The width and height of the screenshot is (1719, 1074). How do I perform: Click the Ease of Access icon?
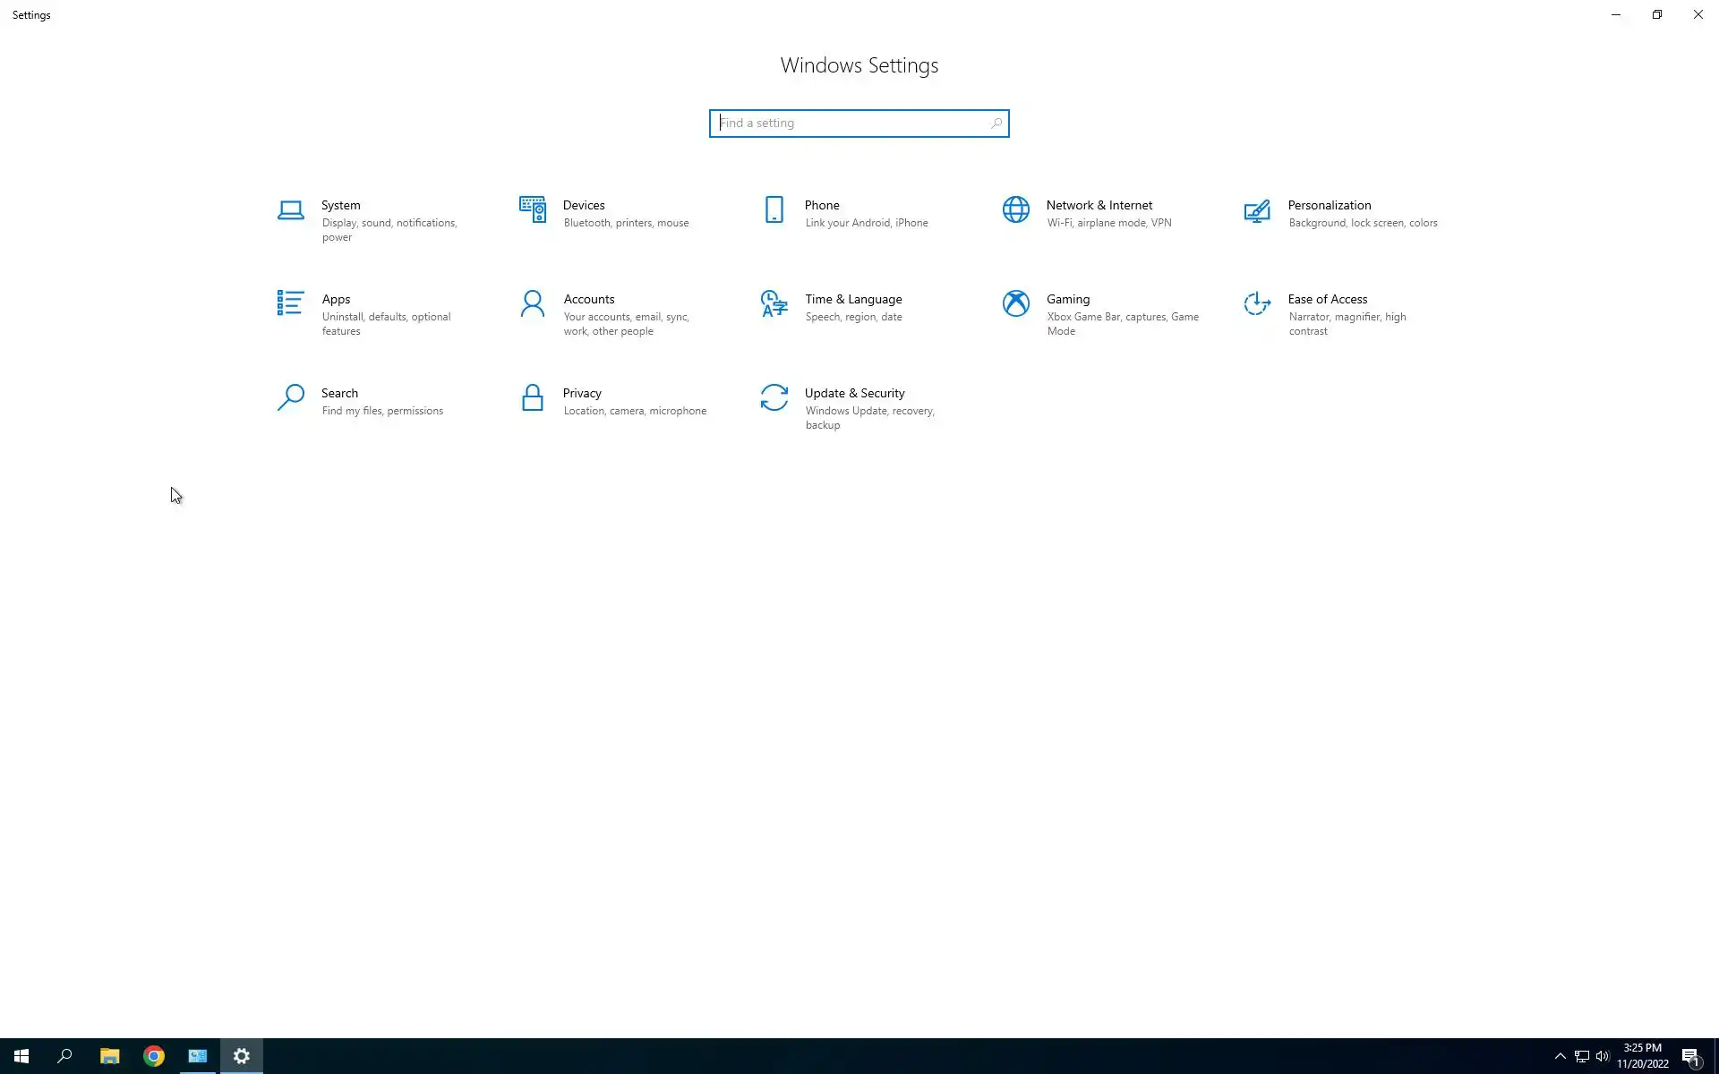pos(1257,303)
